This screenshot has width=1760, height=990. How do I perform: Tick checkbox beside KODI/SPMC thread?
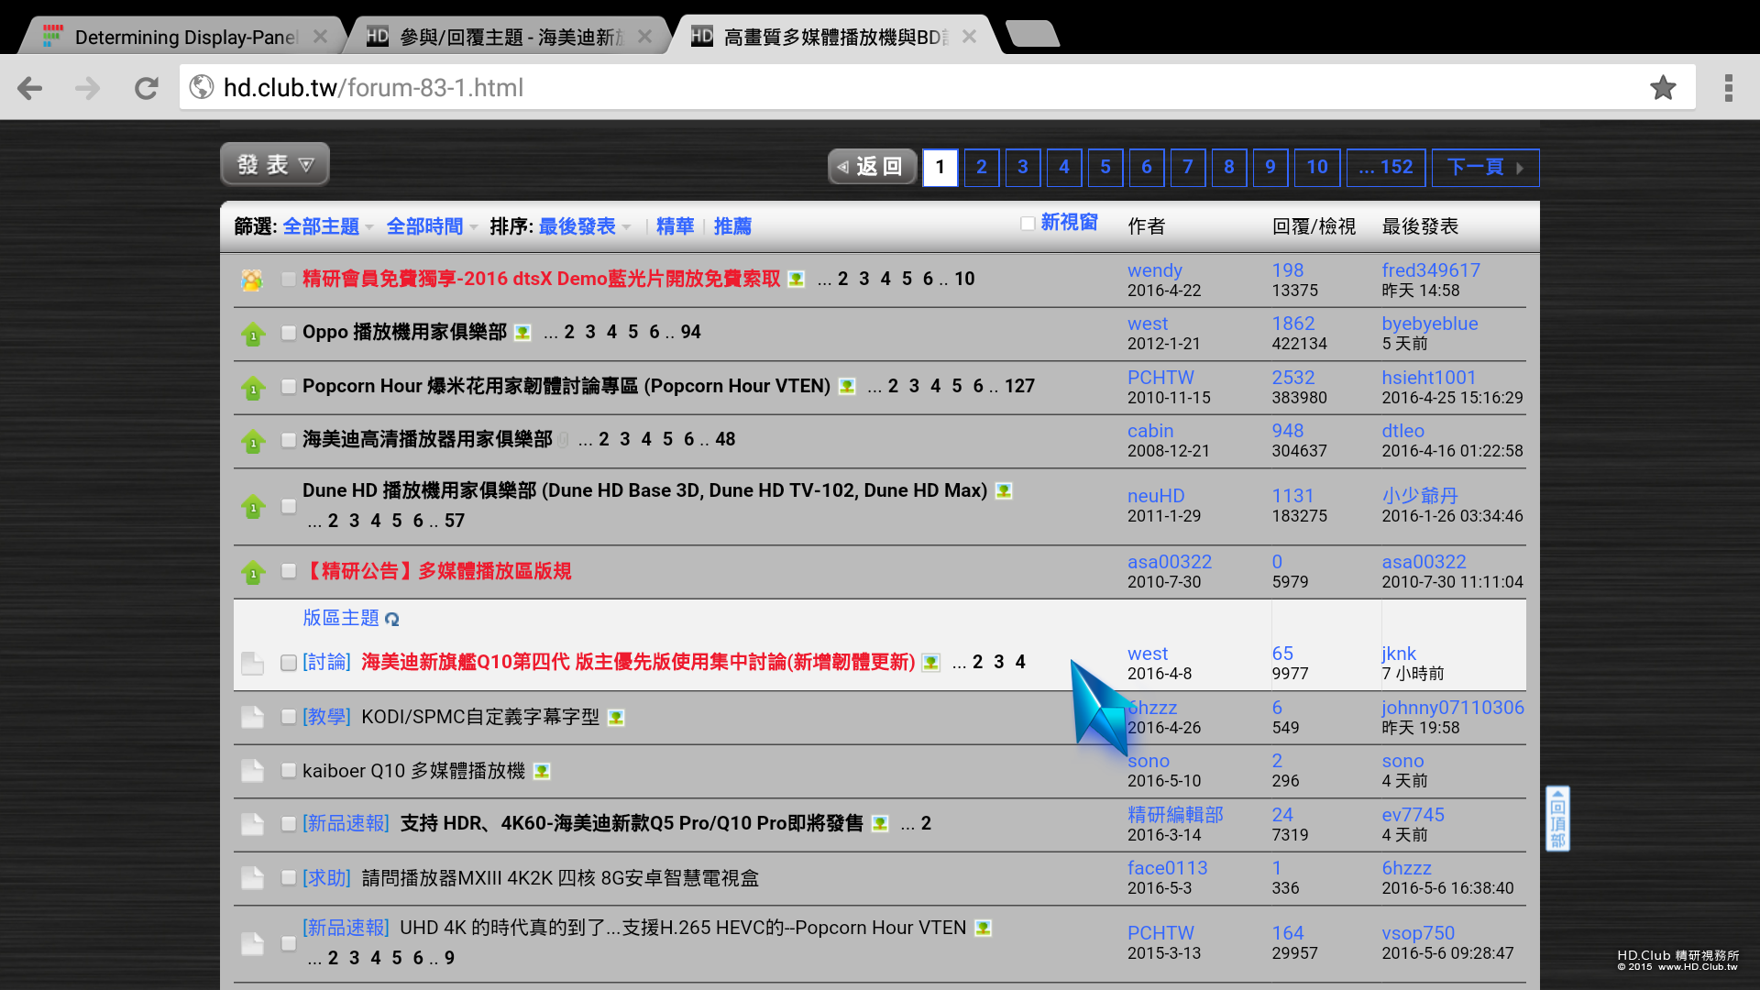coord(289,717)
